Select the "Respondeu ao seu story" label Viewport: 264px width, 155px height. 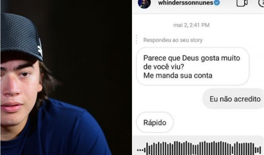point(173,40)
